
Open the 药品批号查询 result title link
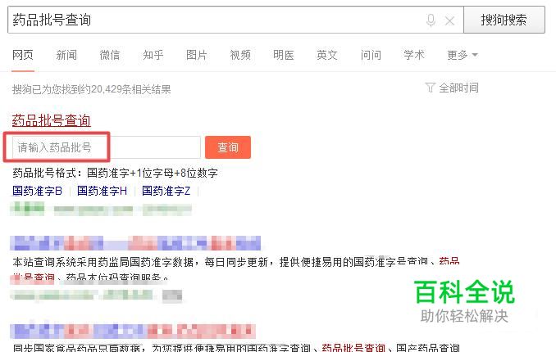[x=52, y=120]
